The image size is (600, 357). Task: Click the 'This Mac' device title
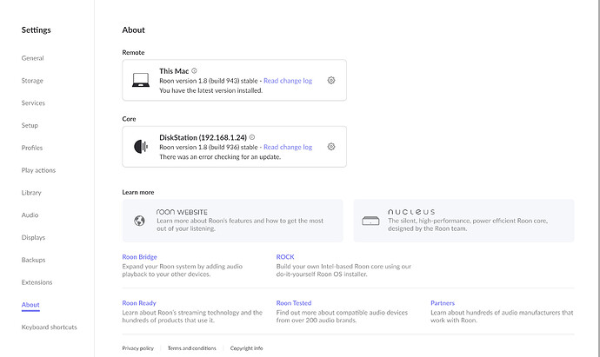coord(174,71)
